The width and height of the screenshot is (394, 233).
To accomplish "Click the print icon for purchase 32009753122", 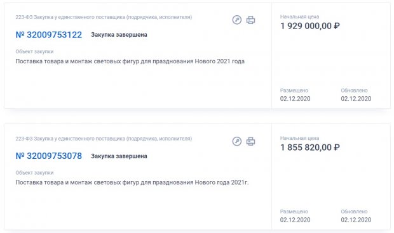I will pos(250,20).
